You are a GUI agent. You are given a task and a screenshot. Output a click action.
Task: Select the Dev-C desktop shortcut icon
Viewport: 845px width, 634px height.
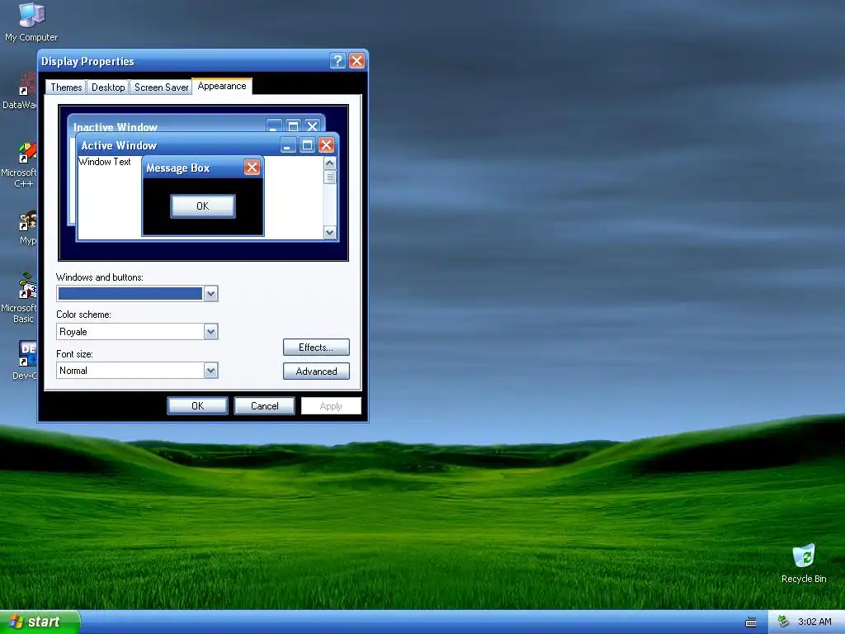point(26,360)
